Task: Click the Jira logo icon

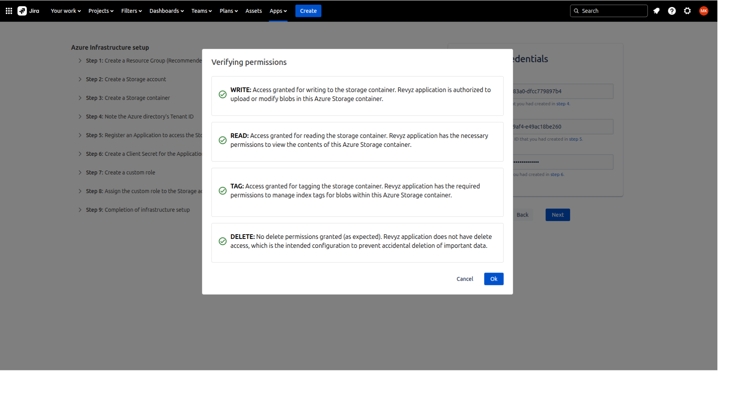Action: tap(22, 10)
